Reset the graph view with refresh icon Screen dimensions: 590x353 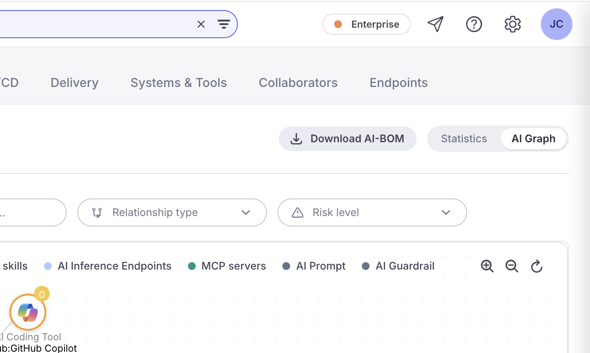pos(536,266)
